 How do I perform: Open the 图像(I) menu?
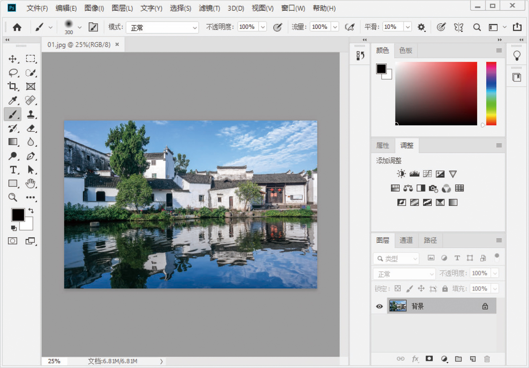(94, 8)
